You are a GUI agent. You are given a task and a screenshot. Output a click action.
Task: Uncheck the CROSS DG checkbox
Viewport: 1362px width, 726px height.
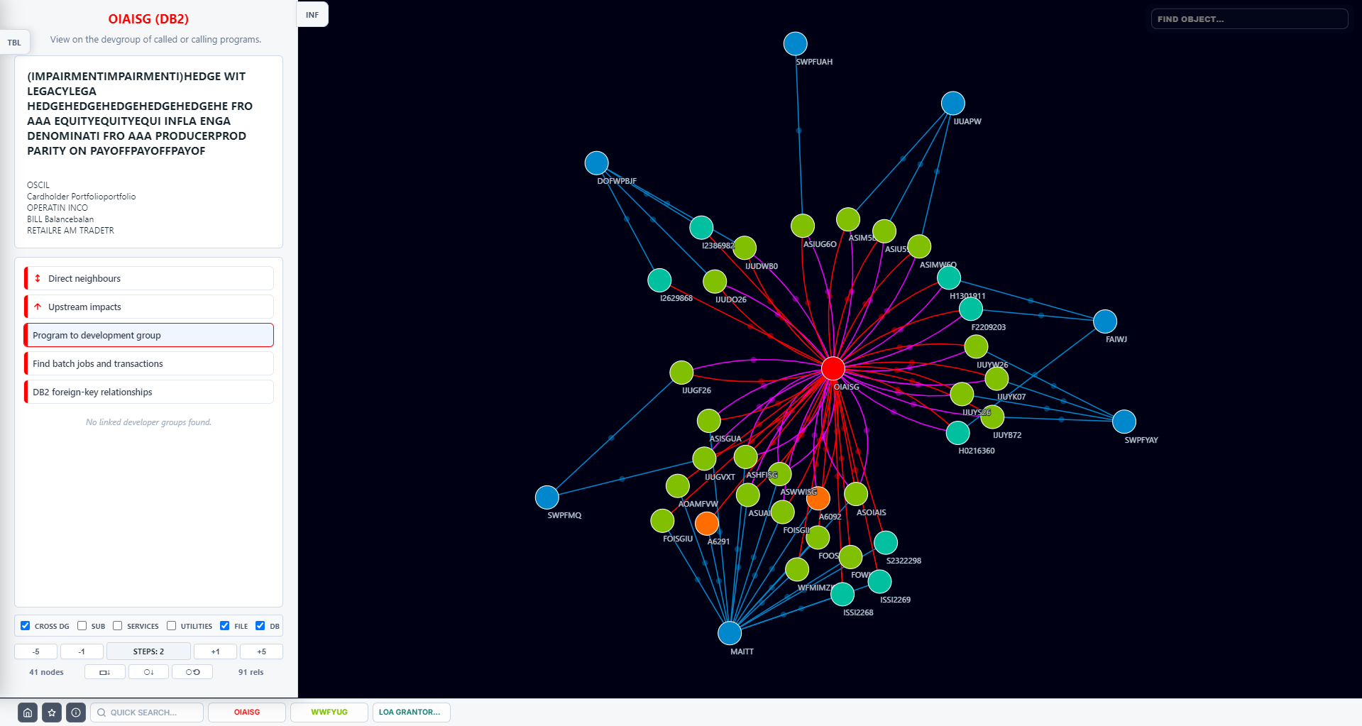pyautogui.click(x=26, y=626)
